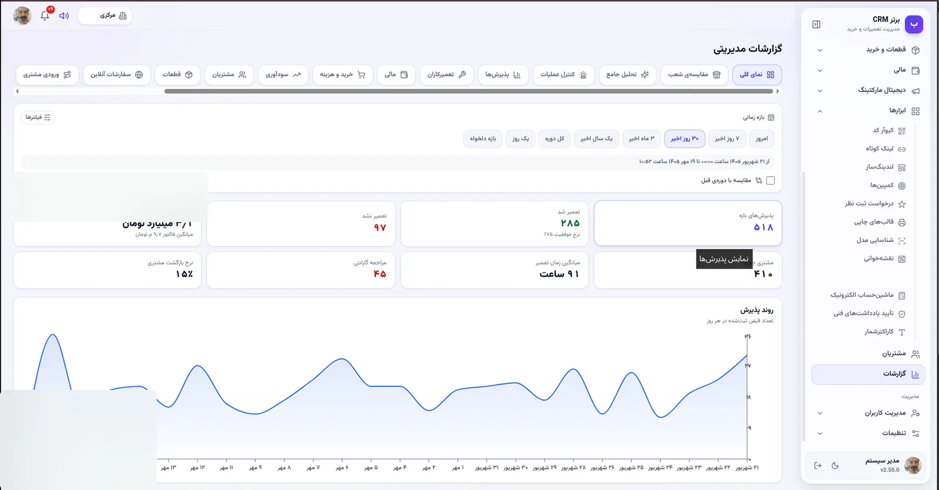
Task: Expand قطعات و خرید section
Action: click(868, 50)
